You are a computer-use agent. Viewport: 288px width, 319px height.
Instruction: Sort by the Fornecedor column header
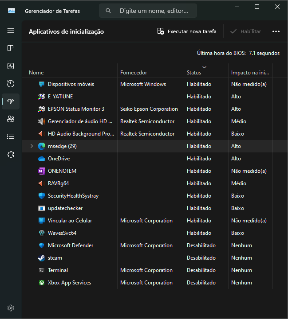point(134,73)
